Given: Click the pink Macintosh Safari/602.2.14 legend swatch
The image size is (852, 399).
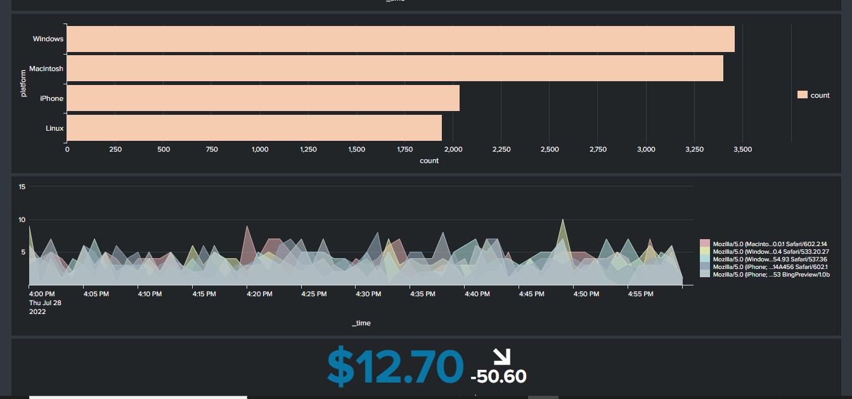Looking at the screenshot, I should coord(705,244).
